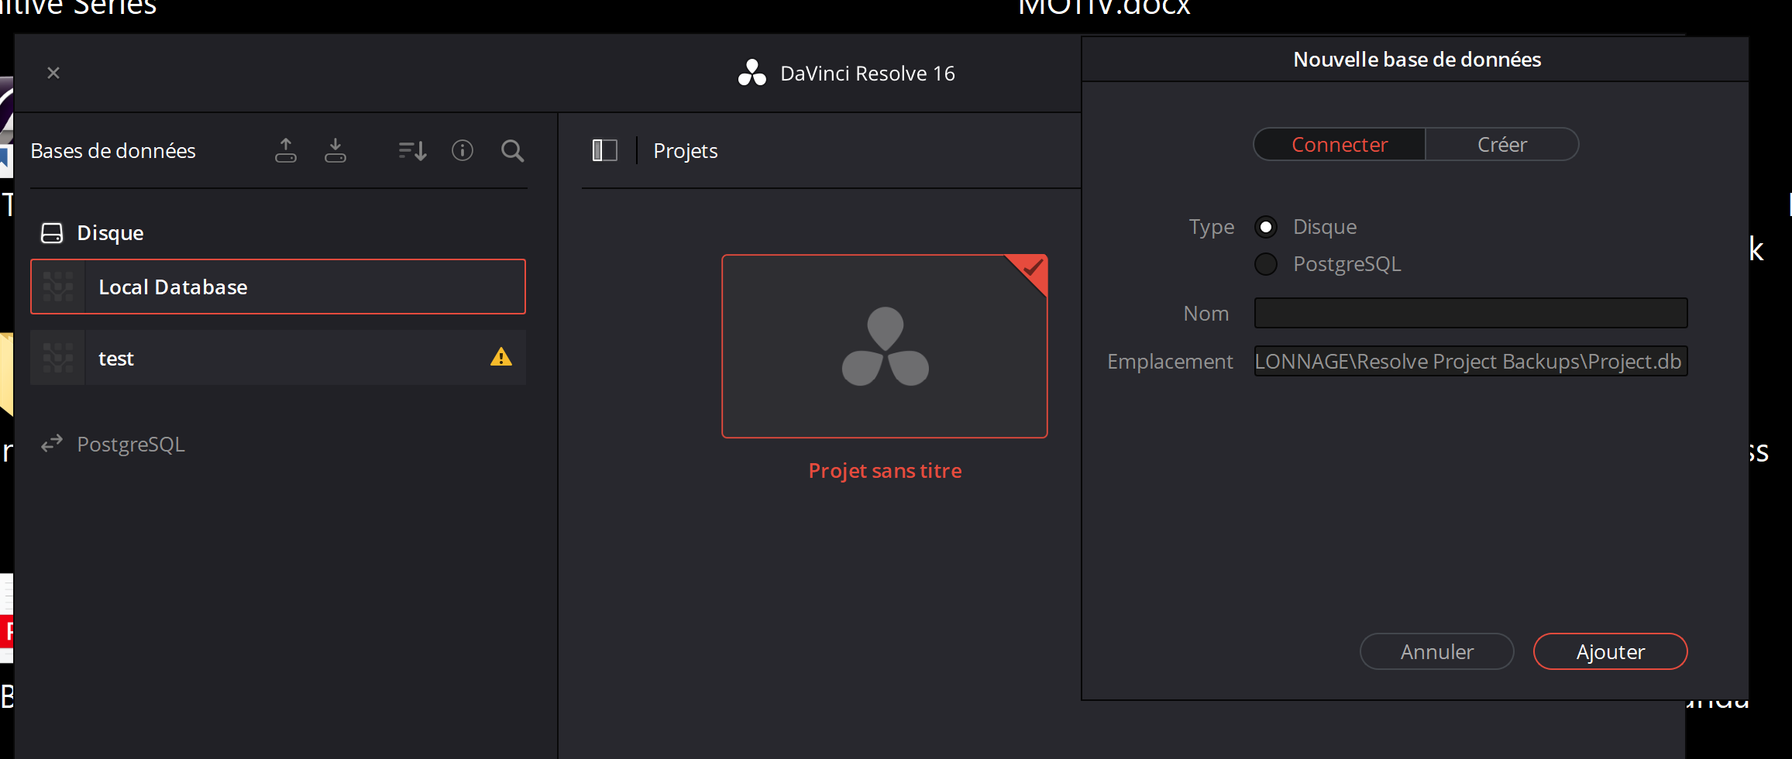Click the backup database icon
1792x759 pixels.
(286, 150)
